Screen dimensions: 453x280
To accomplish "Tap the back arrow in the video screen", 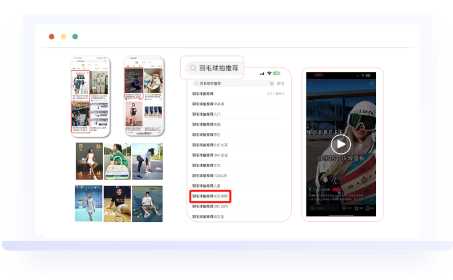I will click(x=311, y=84).
